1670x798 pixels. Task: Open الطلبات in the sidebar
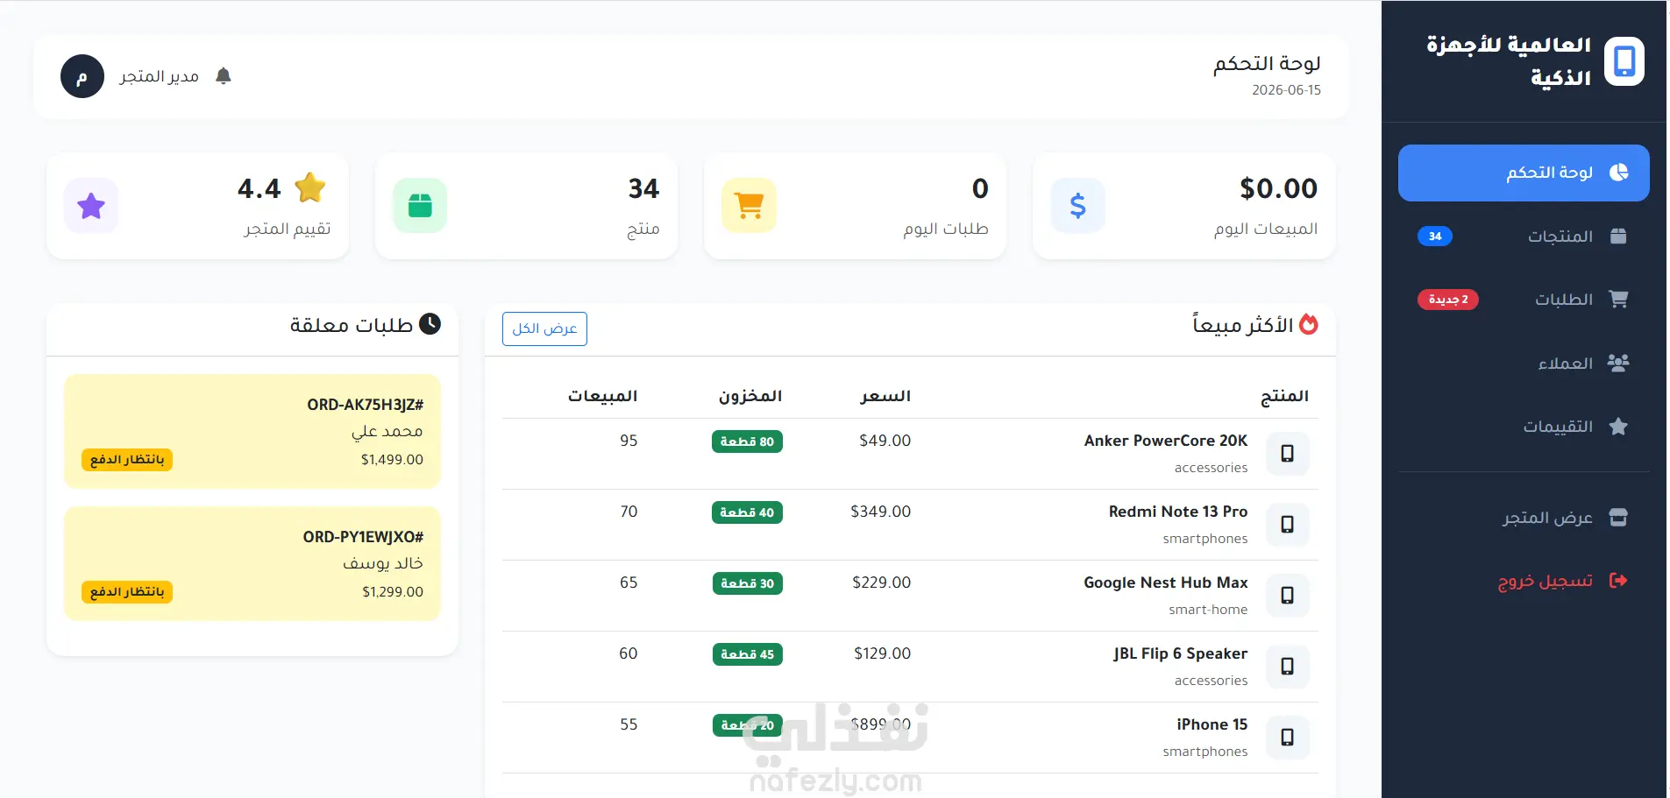1524,300
